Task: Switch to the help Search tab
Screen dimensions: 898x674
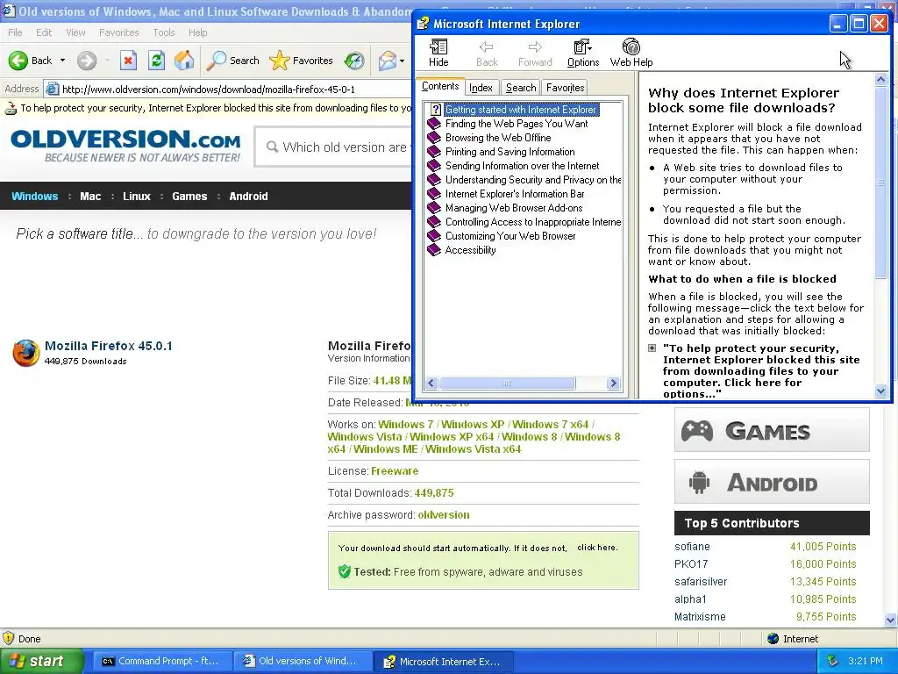Action: [x=521, y=88]
